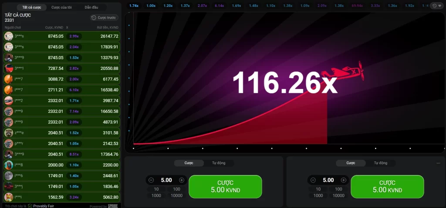The height and width of the screenshot is (208, 446).
Task: Click the 3.33x history multiplier
Action: [375, 6]
